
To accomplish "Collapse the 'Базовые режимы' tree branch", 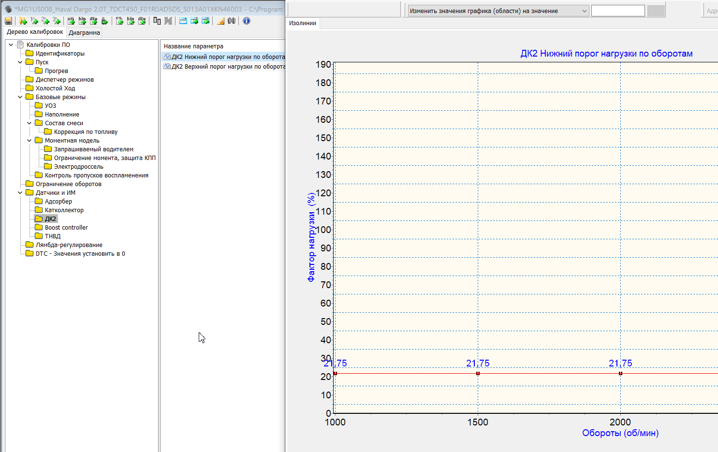I will [x=20, y=97].
